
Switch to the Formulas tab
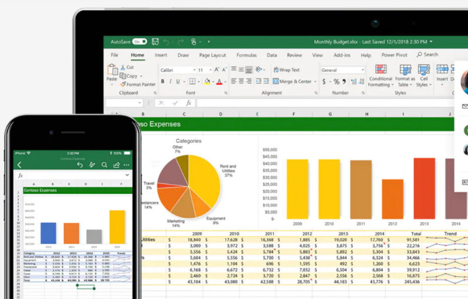point(246,55)
